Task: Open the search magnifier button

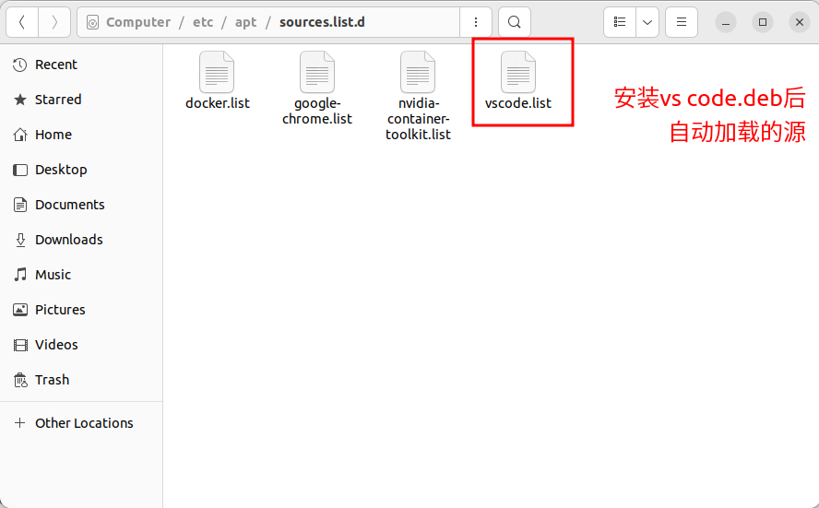Action: coord(515,22)
